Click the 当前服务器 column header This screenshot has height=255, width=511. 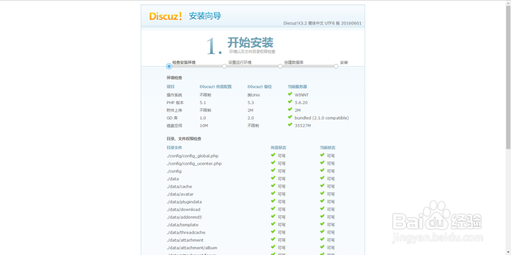[x=297, y=86]
